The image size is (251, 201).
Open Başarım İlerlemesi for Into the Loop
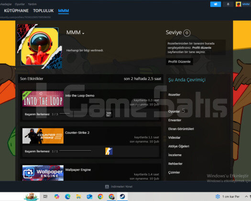(37, 114)
